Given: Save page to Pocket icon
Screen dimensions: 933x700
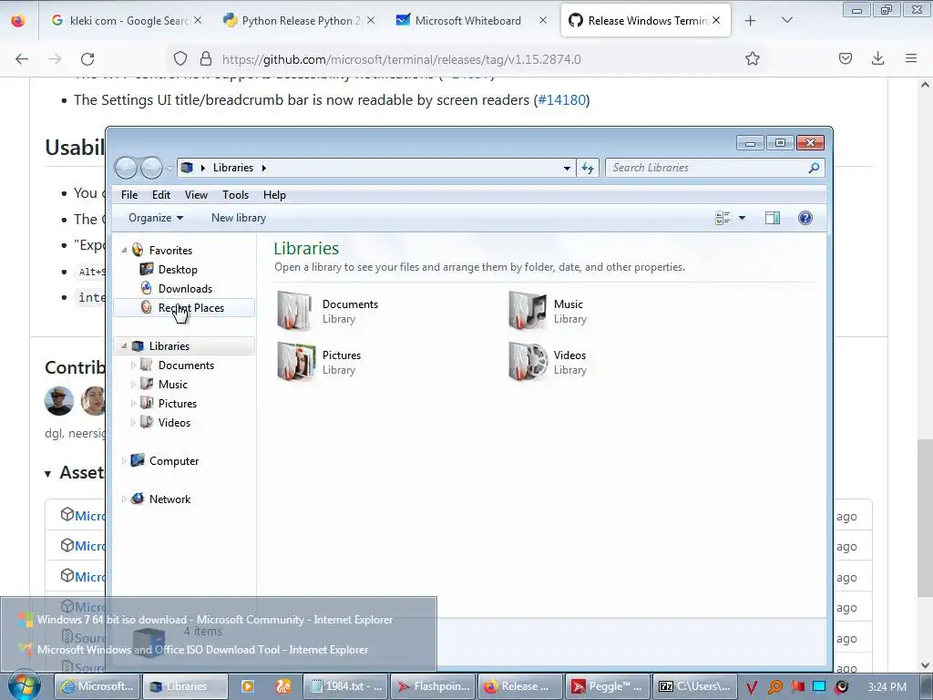Looking at the screenshot, I should (845, 58).
